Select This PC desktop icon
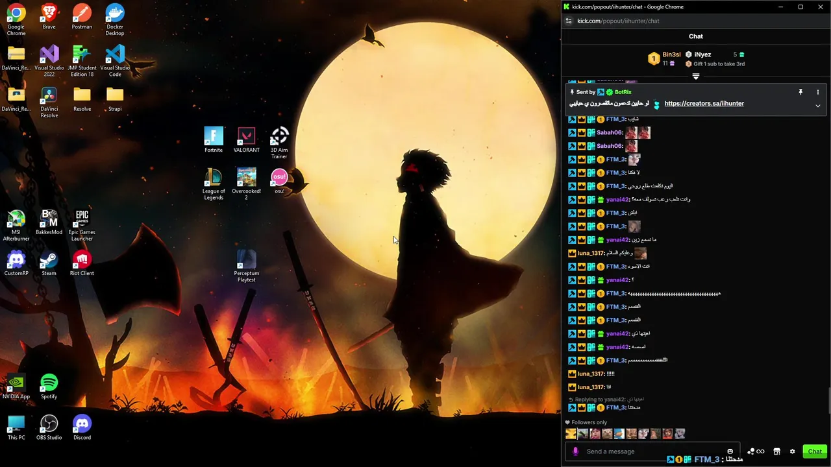This screenshot has width=831, height=467. [x=16, y=427]
